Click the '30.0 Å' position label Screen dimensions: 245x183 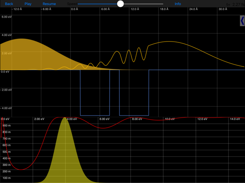(x=223, y=9)
